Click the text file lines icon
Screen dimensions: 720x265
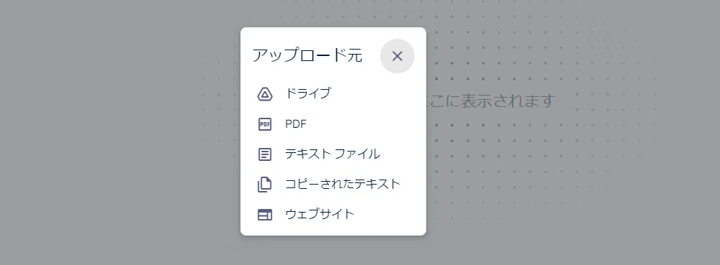pyautogui.click(x=265, y=154)
